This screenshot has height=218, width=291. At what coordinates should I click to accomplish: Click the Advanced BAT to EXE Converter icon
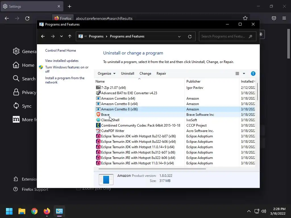98,93
